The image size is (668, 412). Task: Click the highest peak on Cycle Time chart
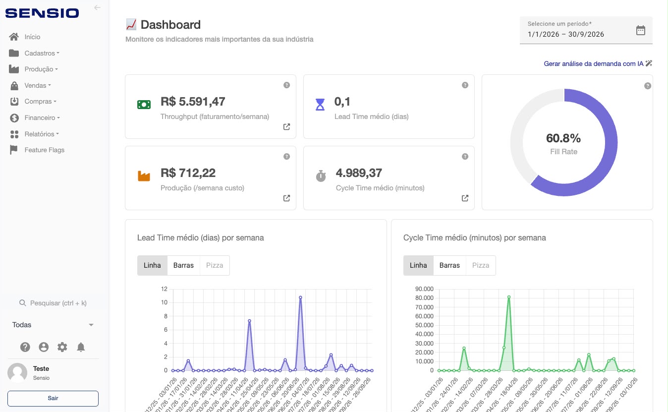click(x=509, y=297)
